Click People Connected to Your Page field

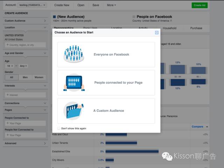coord(26,123)
